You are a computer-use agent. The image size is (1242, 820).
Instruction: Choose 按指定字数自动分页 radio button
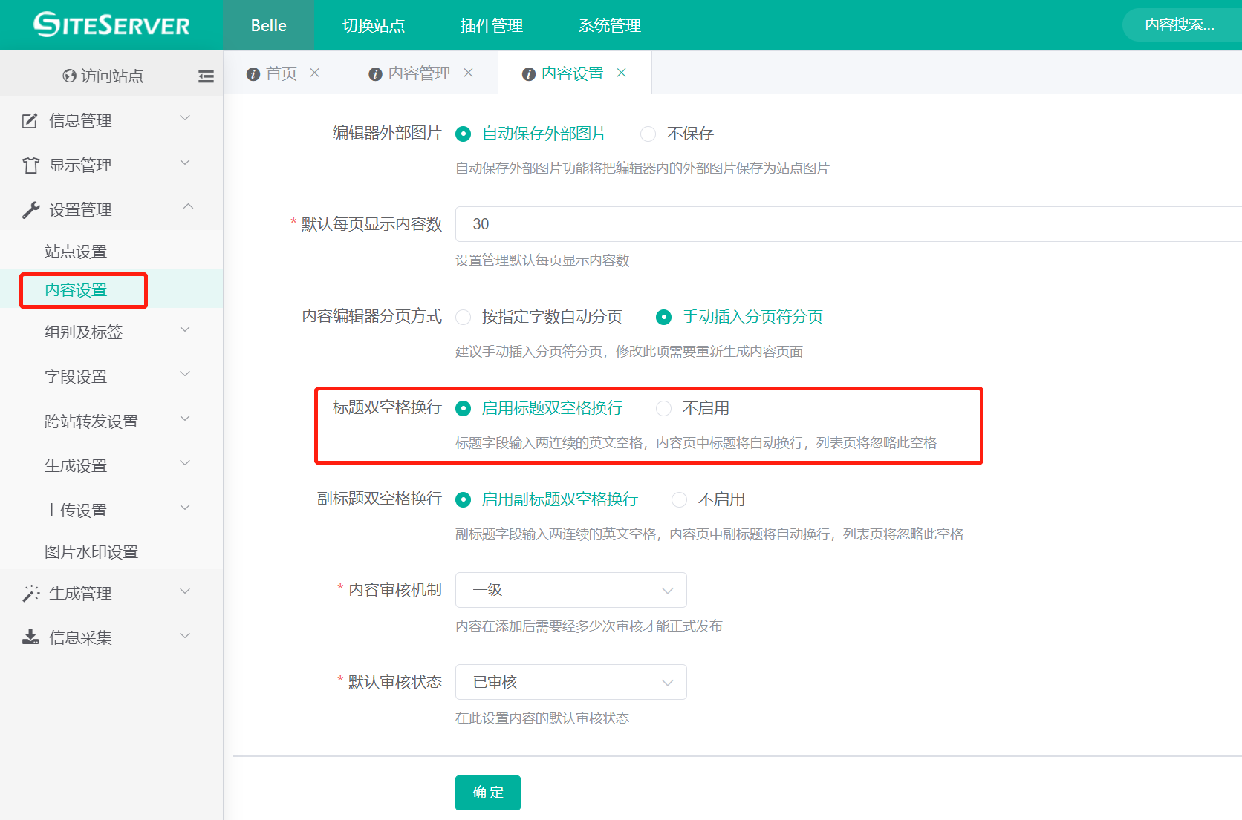pos(464,318)
